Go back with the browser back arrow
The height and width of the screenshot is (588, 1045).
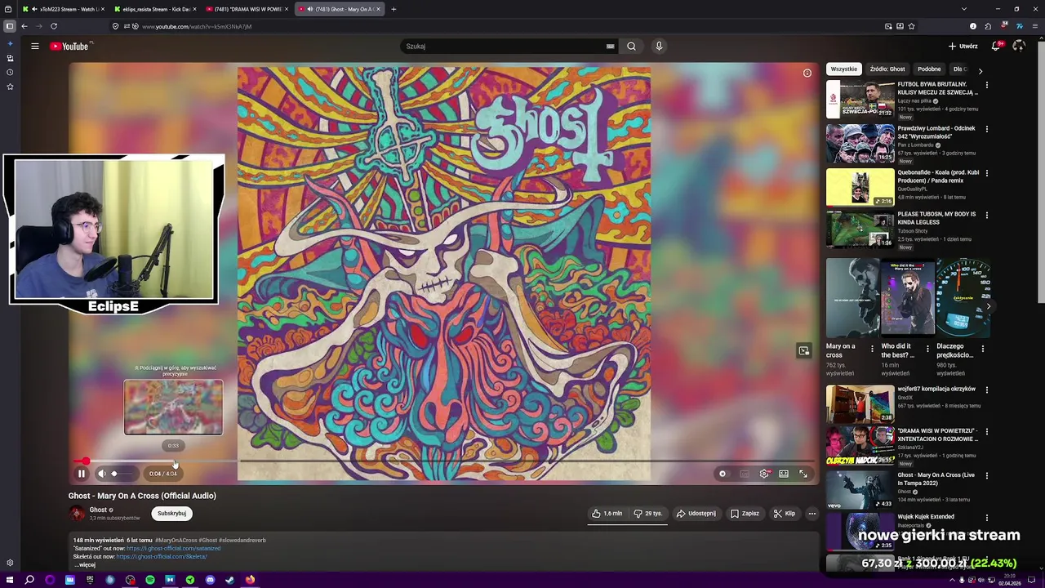click(x=24, y=26)
